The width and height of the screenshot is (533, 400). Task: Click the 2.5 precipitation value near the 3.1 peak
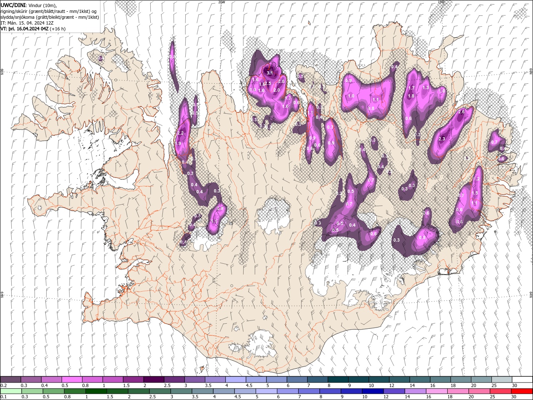(x=267, y=83)
